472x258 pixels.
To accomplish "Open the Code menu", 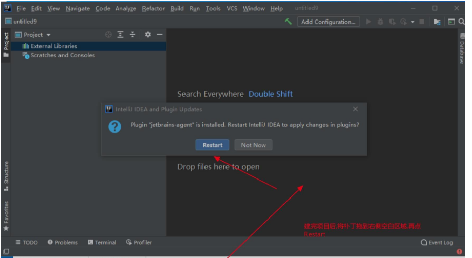I will point(102,8).
